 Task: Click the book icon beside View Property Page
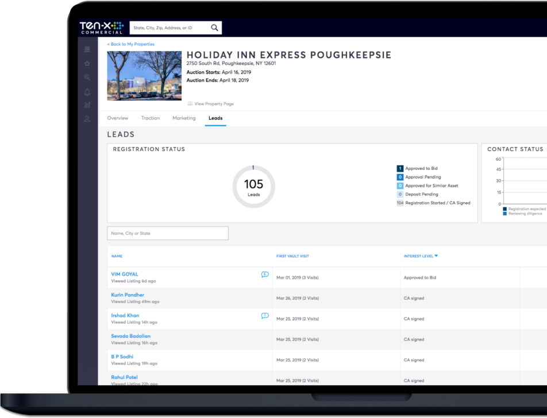[x=190, y=103]
